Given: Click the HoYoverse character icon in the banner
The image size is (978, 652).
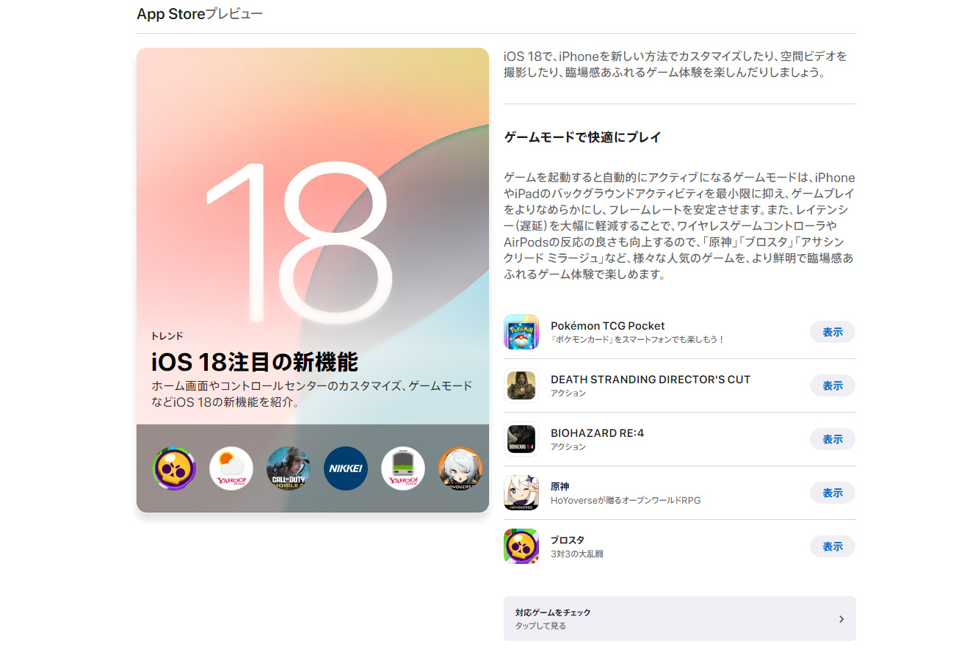Looking at the screenshot, I should click(x=460, y=468).
